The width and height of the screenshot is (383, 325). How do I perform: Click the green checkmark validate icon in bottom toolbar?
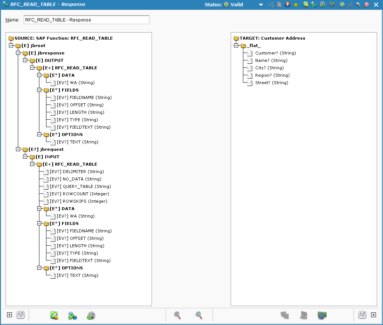tap(91, 315)
